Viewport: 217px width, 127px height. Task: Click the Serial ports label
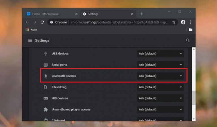(60, 65)
